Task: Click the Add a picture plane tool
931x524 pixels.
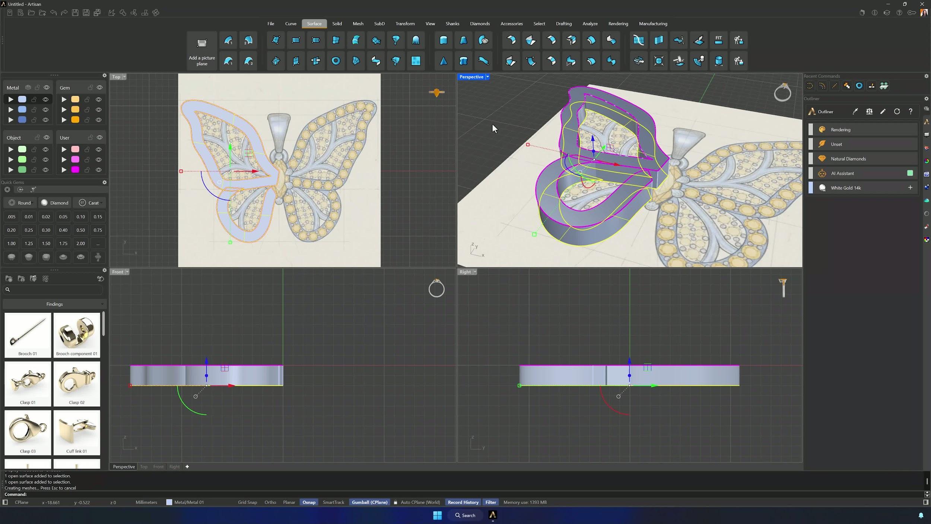Action: pos(202,51)
